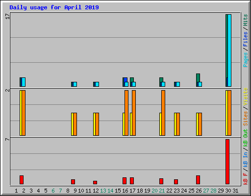Click day '5' on the x-axis
This screenshot has width=251, height=196.
[46, 191]
